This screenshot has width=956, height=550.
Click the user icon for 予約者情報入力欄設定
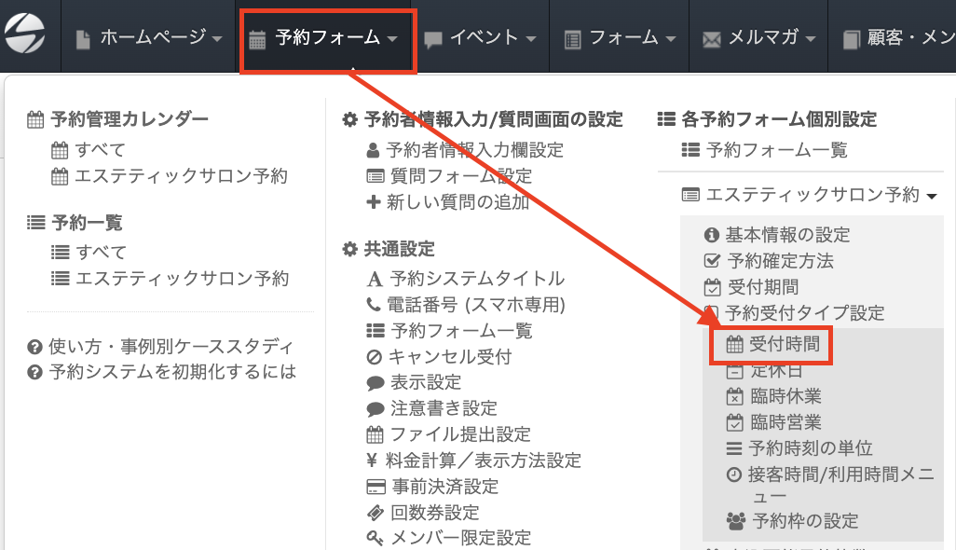point(374,150)
